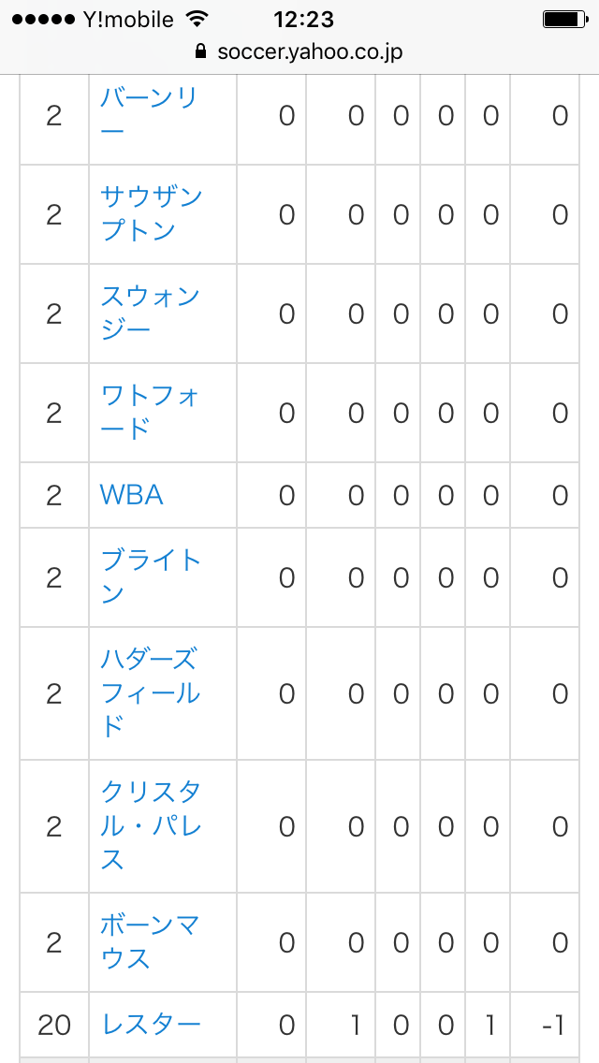Viewport: 599px width, 1063px height.
Task: Open the ボーンマウス team link
Action: (x=149, y=942)
